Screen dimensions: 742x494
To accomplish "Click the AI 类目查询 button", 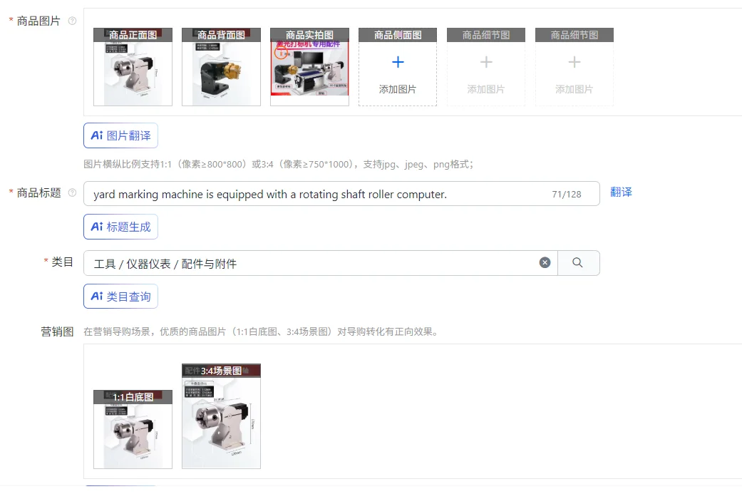I will click(x=120, y=297).
